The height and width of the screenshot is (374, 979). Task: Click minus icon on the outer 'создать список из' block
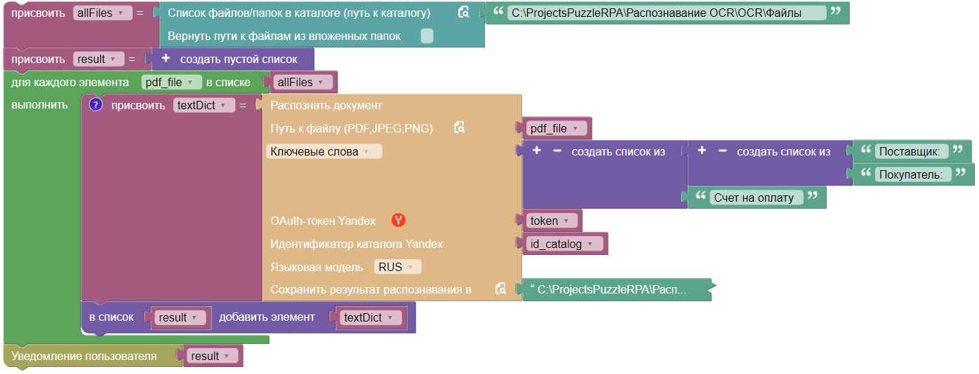pyautogui.click(x=557, y=151)
